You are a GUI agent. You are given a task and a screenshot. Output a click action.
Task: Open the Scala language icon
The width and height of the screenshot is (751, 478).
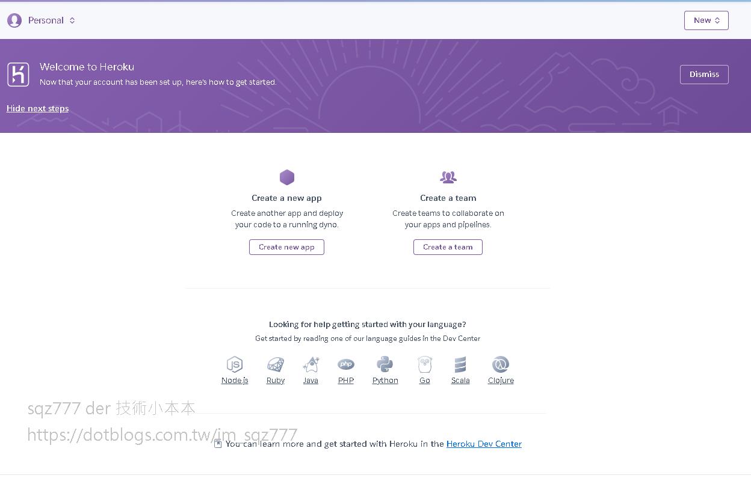(460, 364)
